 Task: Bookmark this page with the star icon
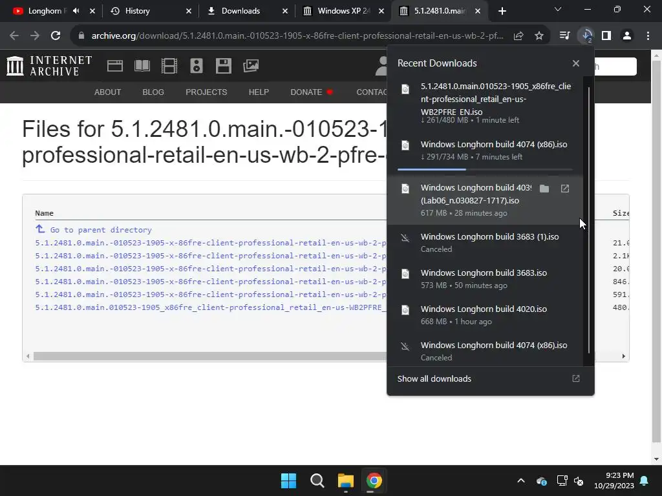pyautogui.click(x=539, y=36)
